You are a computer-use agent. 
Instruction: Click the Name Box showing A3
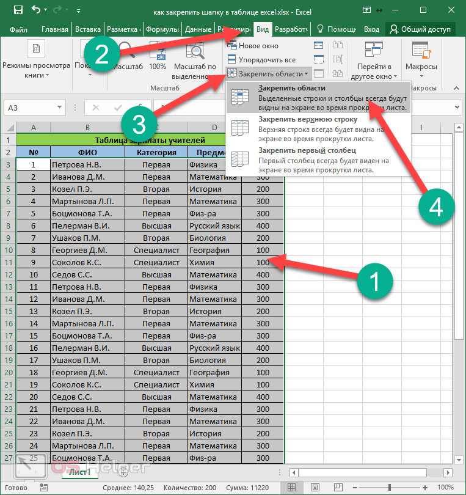[30, 108]
